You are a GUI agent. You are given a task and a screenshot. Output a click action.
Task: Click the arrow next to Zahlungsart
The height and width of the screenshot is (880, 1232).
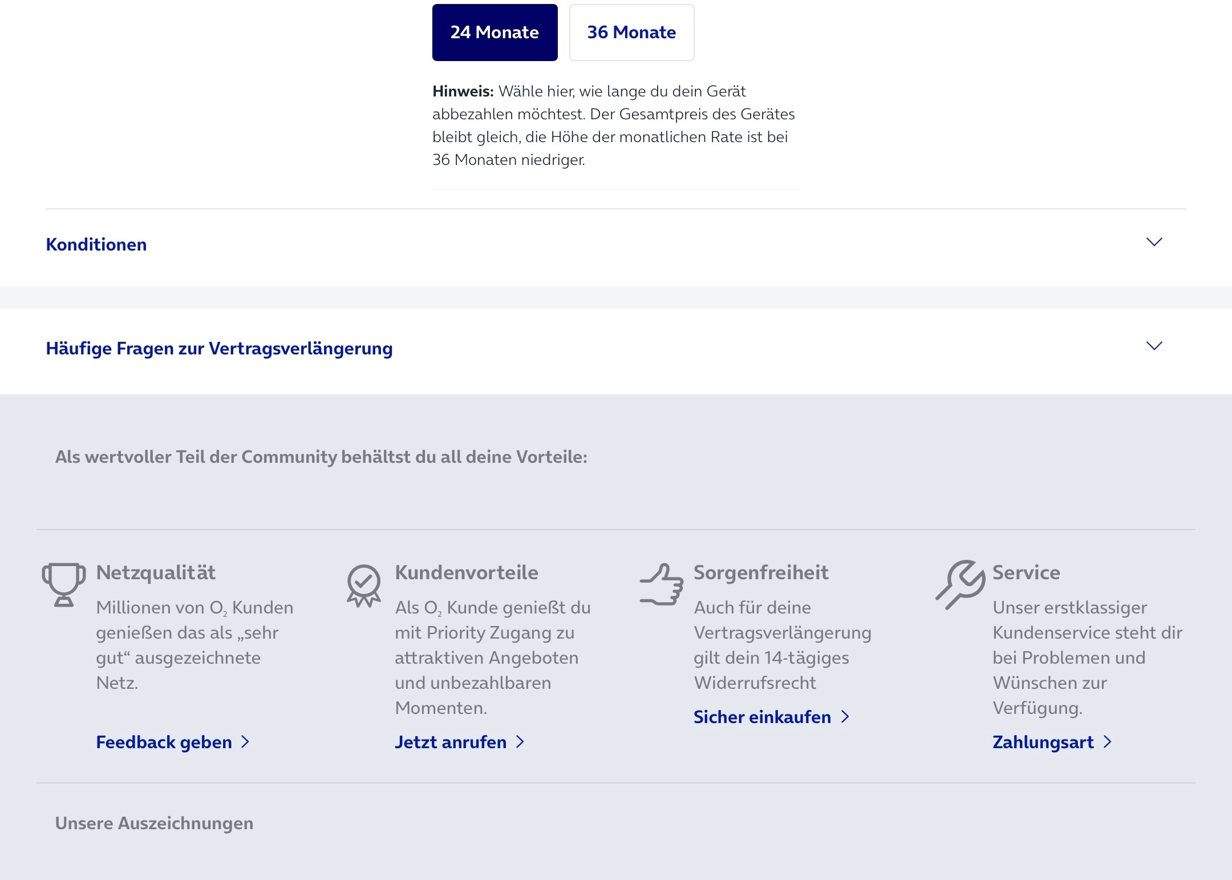pyautogui.click(x=1108, y=742)
